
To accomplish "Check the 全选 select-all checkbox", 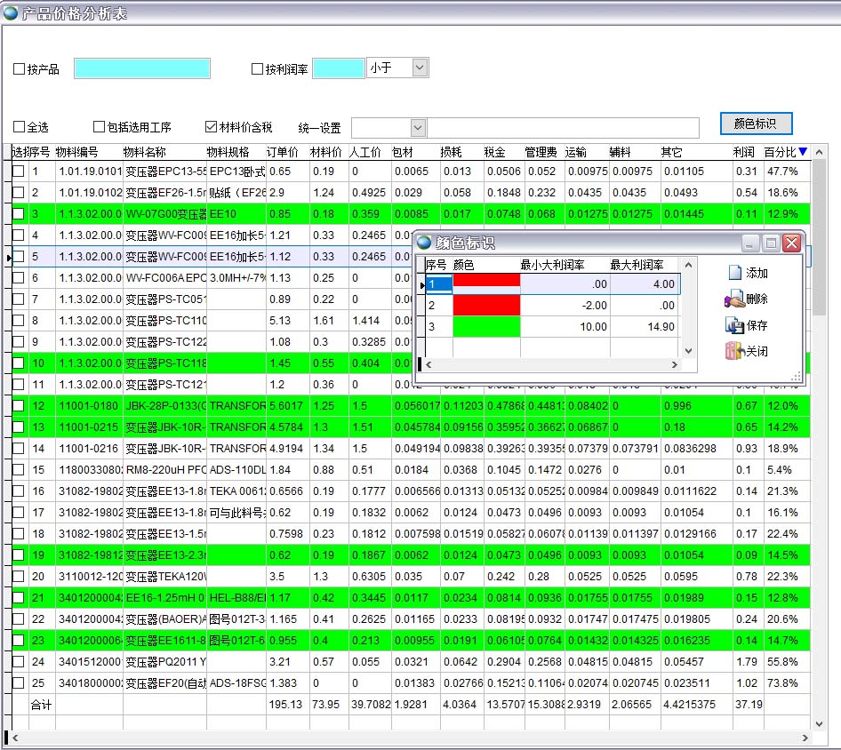I will (x=20, y=127).
